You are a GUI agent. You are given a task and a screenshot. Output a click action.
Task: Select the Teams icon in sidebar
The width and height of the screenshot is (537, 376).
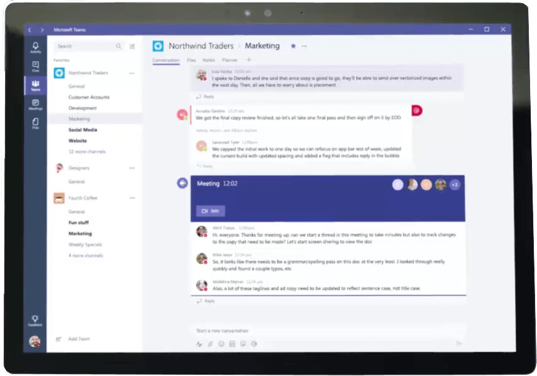35,86
